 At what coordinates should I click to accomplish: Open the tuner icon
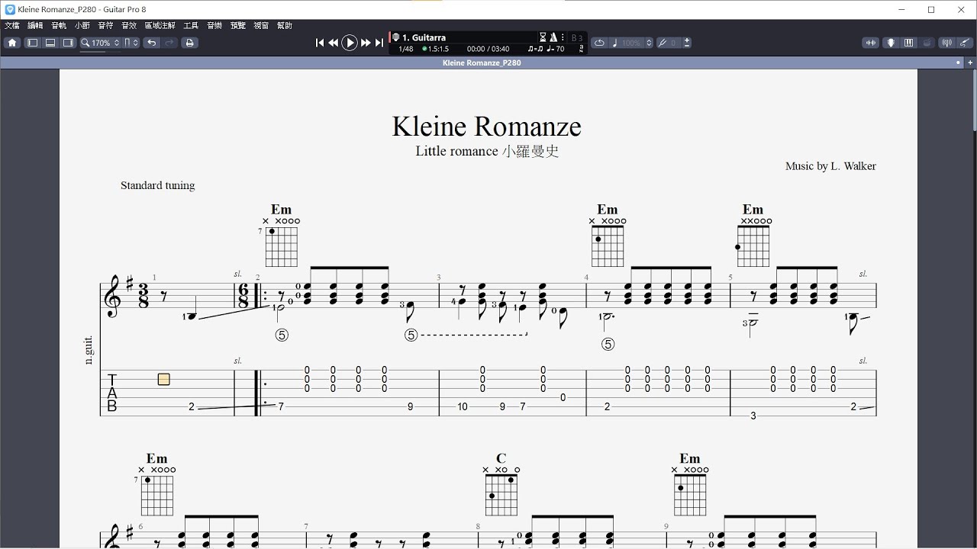tap(947, 43)
